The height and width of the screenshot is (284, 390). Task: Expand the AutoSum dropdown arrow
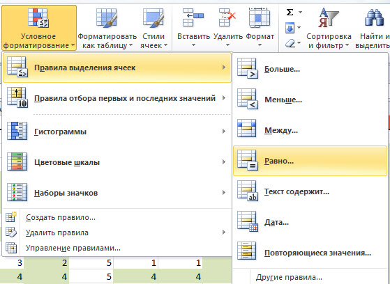300,12
